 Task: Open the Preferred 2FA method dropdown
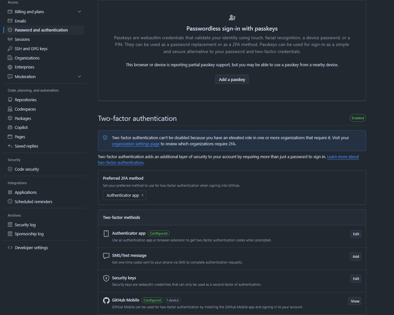click(125, 195)
